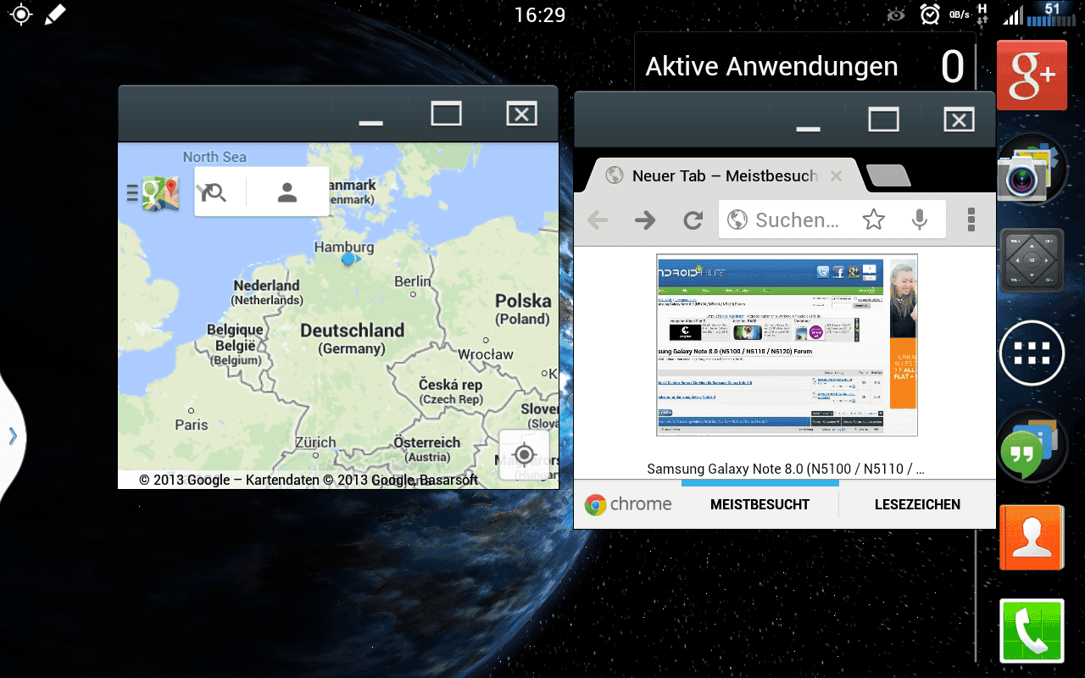
Task: Switch to the LESEZEICHEN tab
Action: point(917,504)
